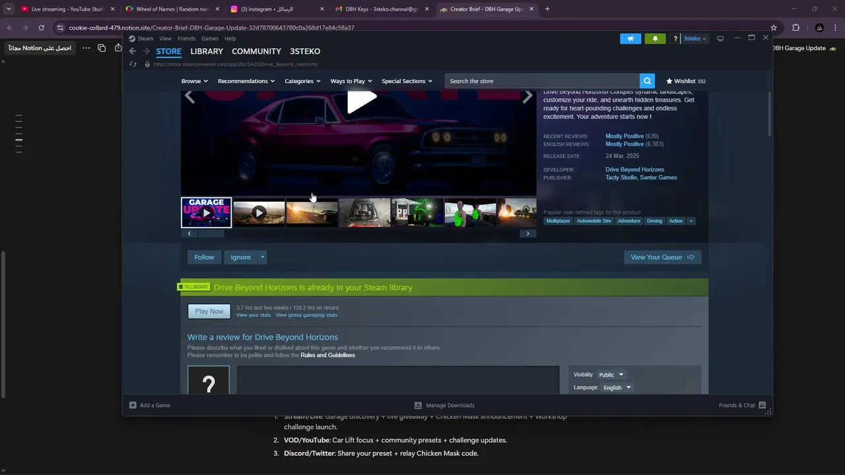Open Tacty Studio publisher link
845x475 pixels.
tap(621, 177)
